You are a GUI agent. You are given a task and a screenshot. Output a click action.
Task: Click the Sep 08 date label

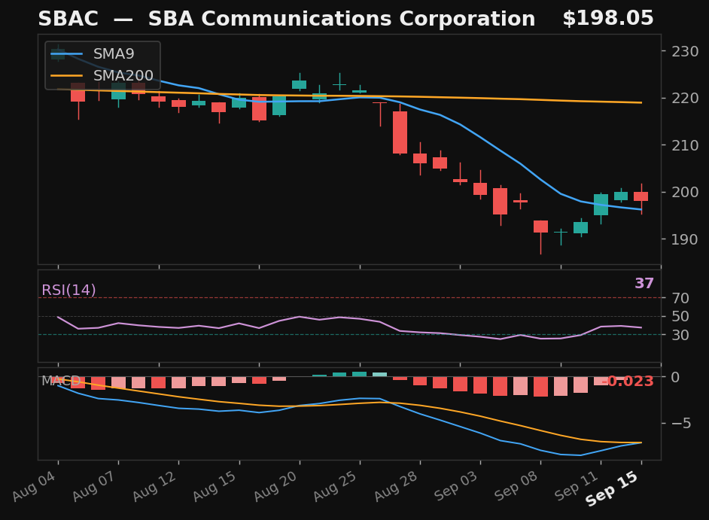coord(517,485)
